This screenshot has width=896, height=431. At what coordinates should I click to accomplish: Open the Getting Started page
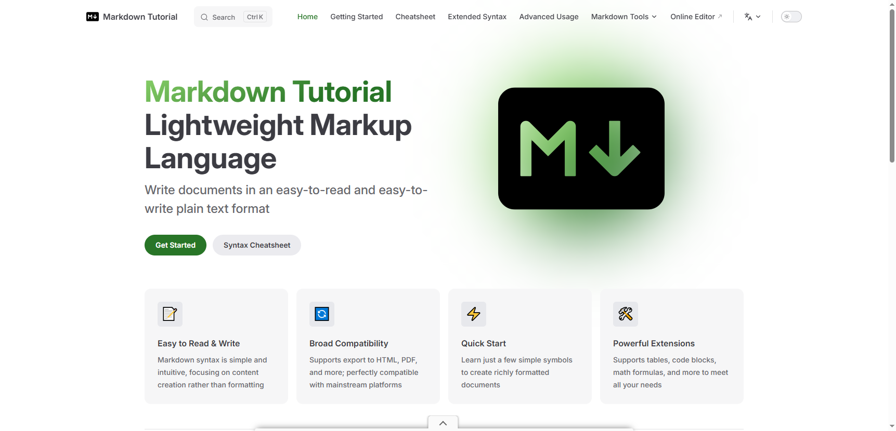357,17
